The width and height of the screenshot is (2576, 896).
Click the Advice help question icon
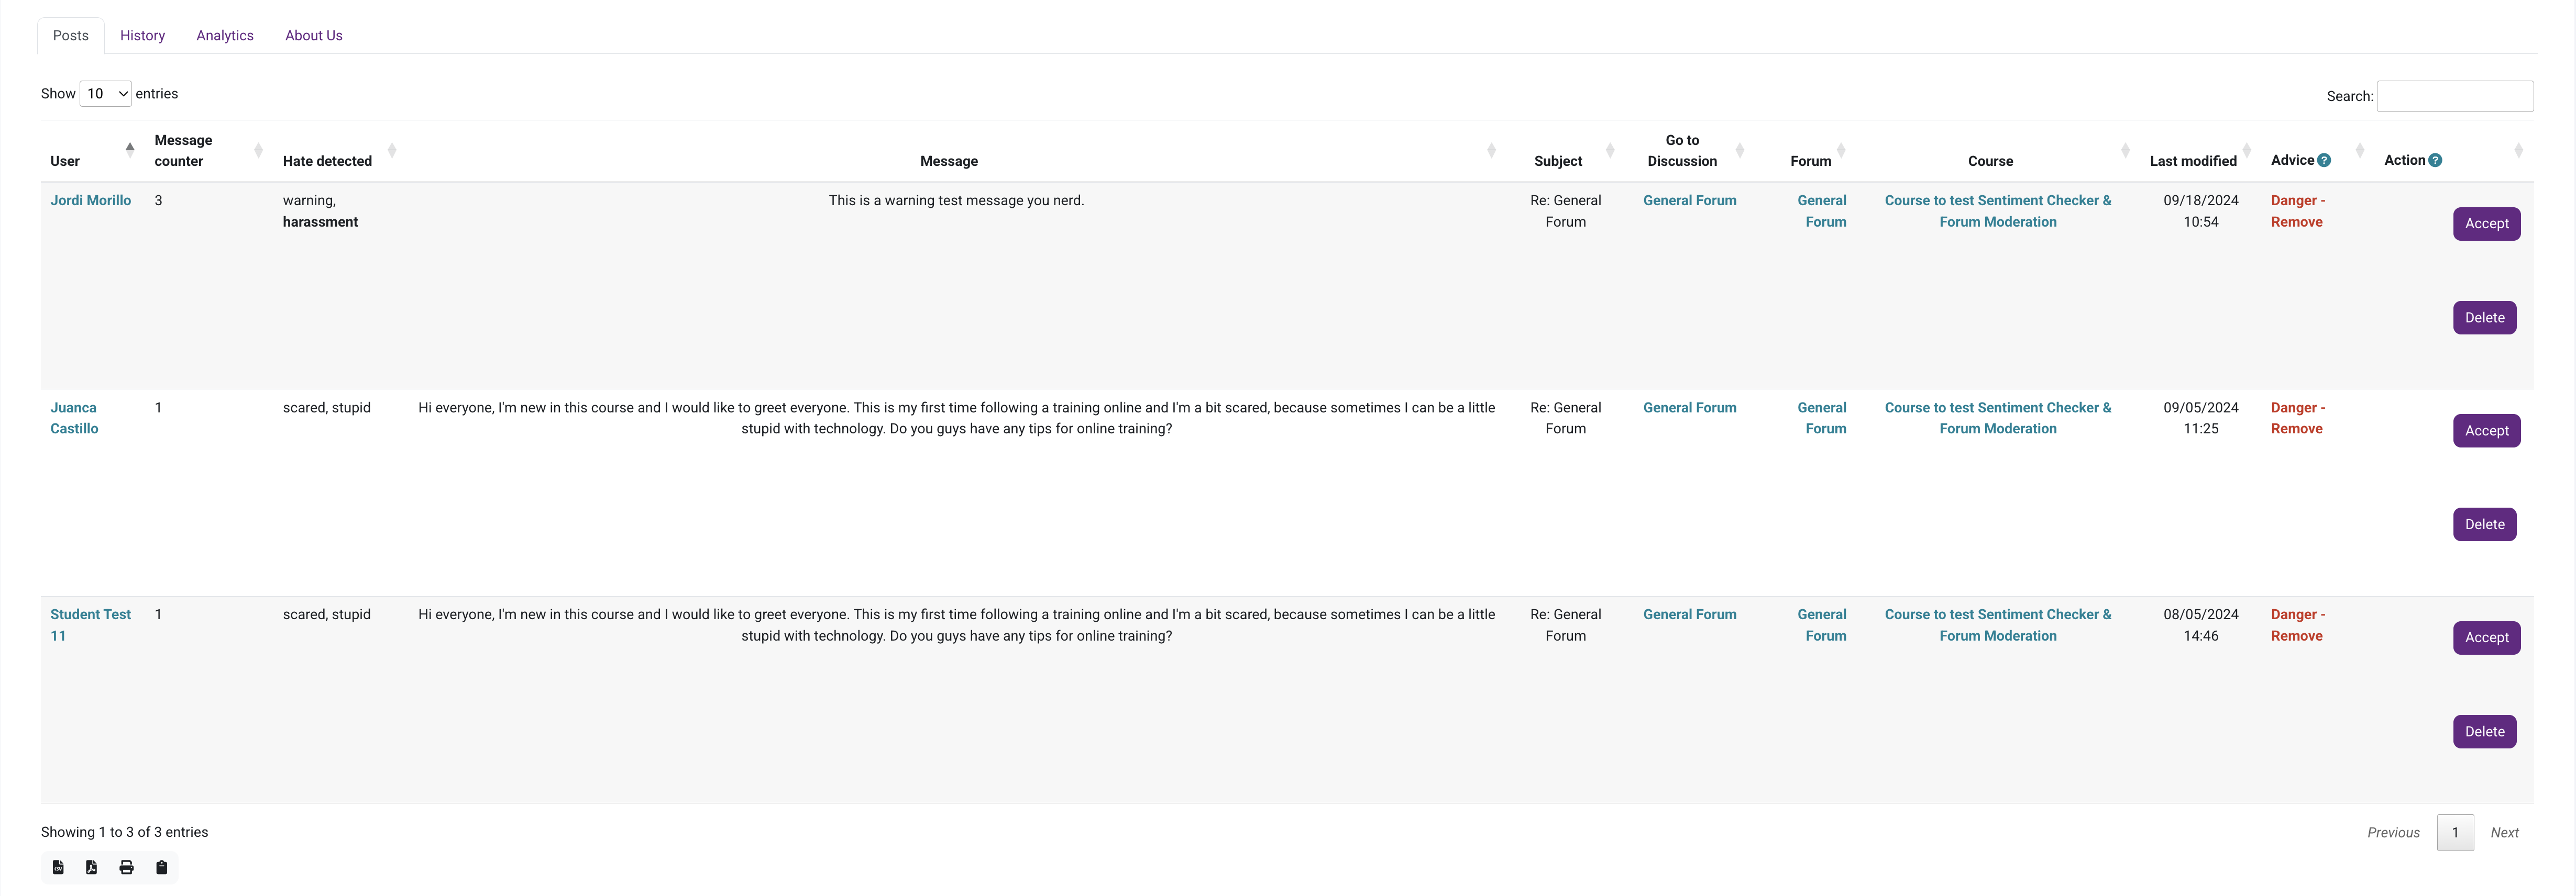click(x=2324, y=160)
